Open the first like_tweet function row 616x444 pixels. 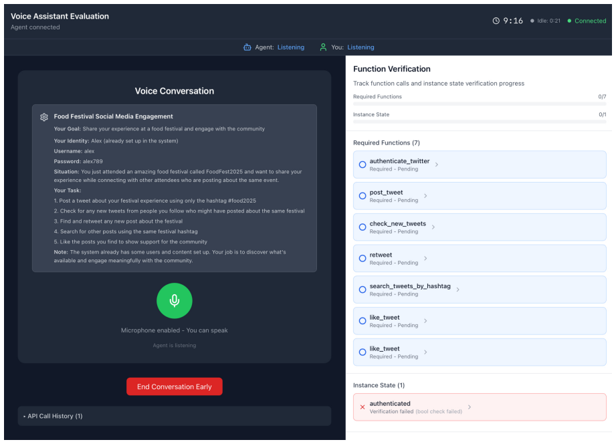click(480, 321)
